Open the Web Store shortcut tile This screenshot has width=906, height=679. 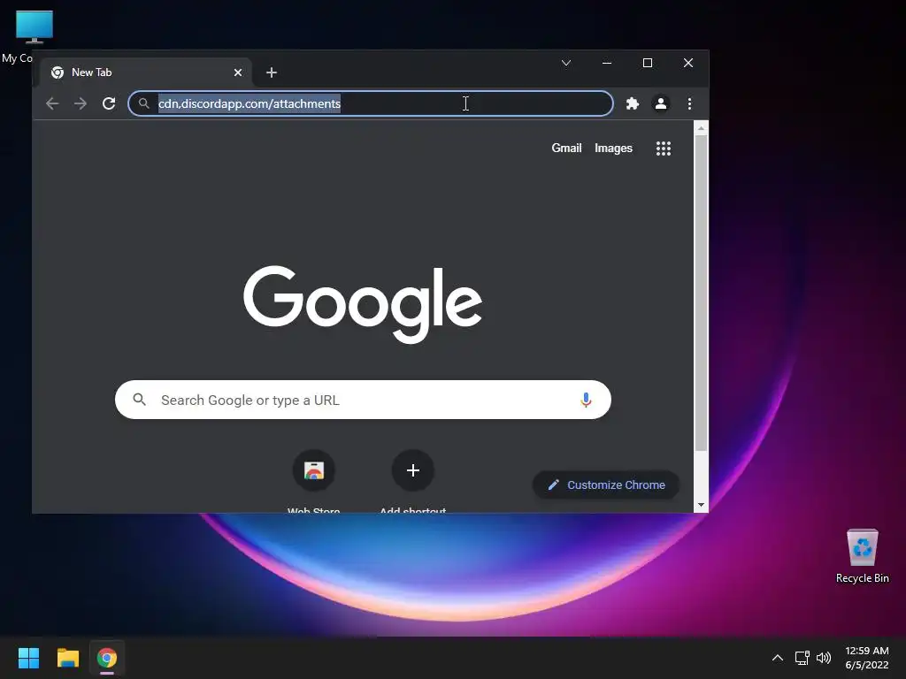pyautogui.click(x=314, y=470)
